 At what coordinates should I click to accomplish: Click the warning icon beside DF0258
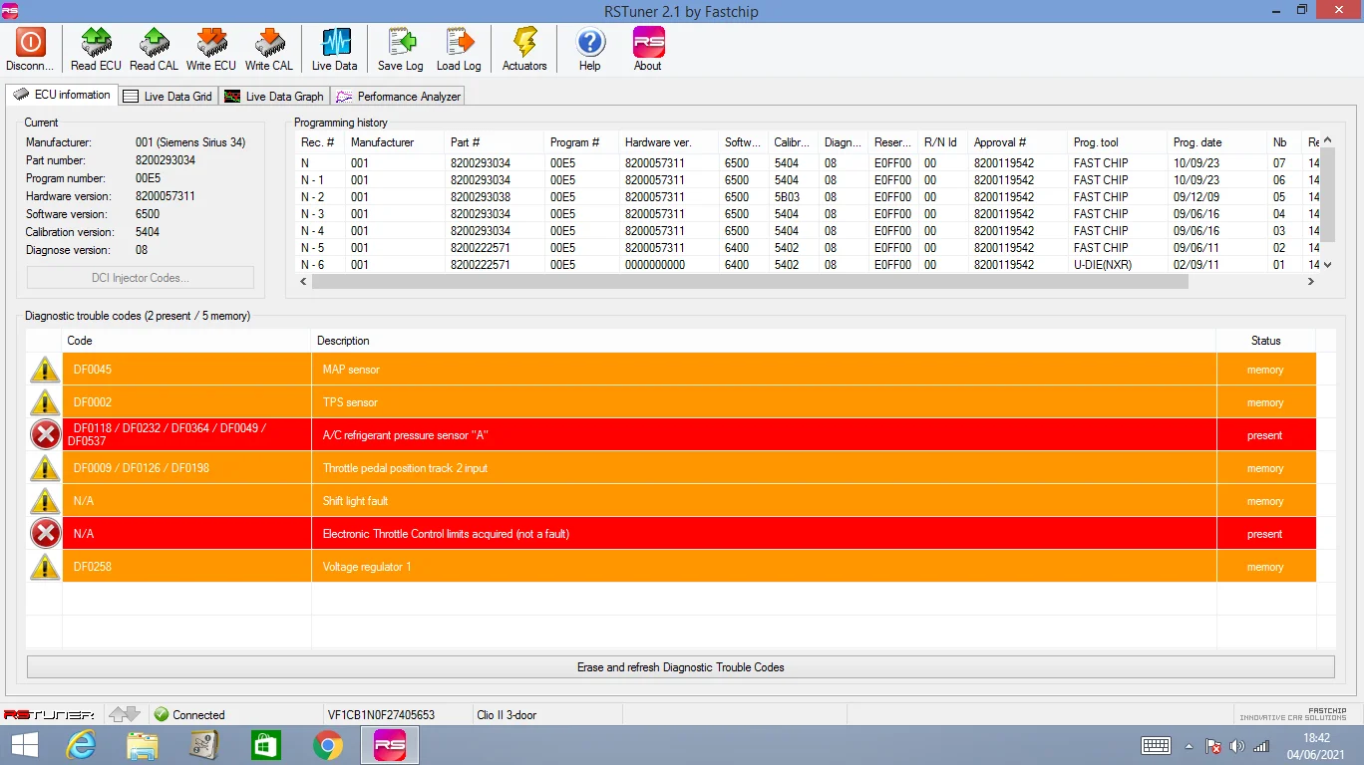45,567
